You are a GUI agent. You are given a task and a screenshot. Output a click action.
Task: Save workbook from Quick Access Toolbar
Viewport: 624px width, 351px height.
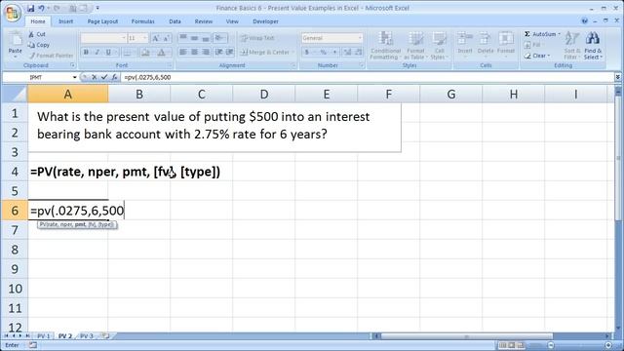30,8
